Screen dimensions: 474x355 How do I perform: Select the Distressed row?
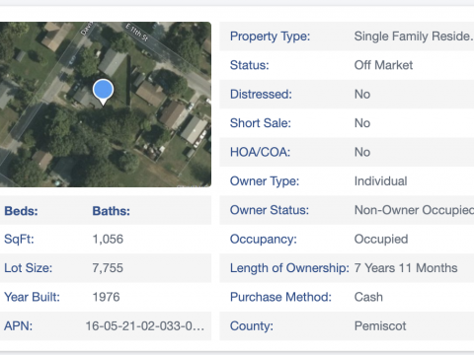point(347,95)
